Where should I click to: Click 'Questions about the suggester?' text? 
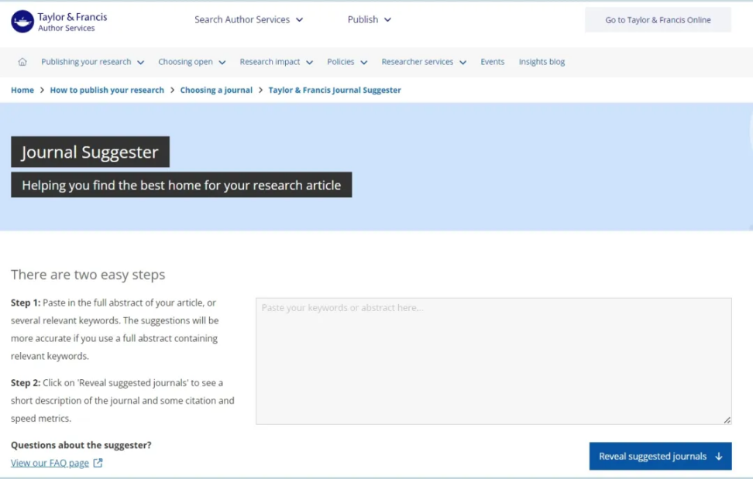pyautogui.click(x=81, y=445)
